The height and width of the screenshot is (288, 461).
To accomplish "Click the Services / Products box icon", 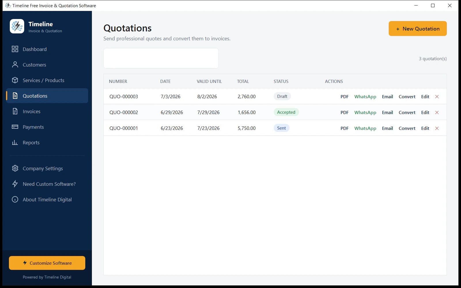I will (x=15, y=80).
